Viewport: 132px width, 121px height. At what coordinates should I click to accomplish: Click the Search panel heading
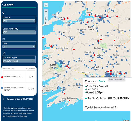point(8,5)
